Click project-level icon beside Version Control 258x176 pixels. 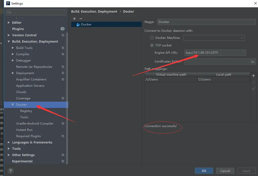point(63,35)
